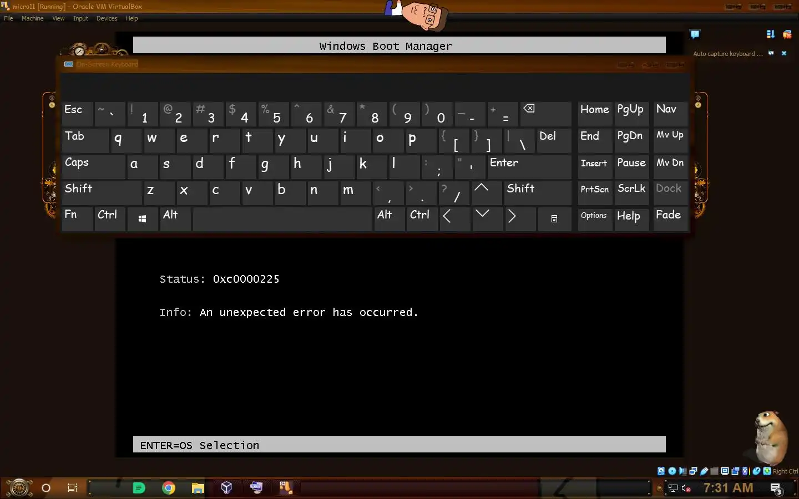This screenshot has height=499, width=799.
Task: Click the backspace key icon
Action: 545,114
